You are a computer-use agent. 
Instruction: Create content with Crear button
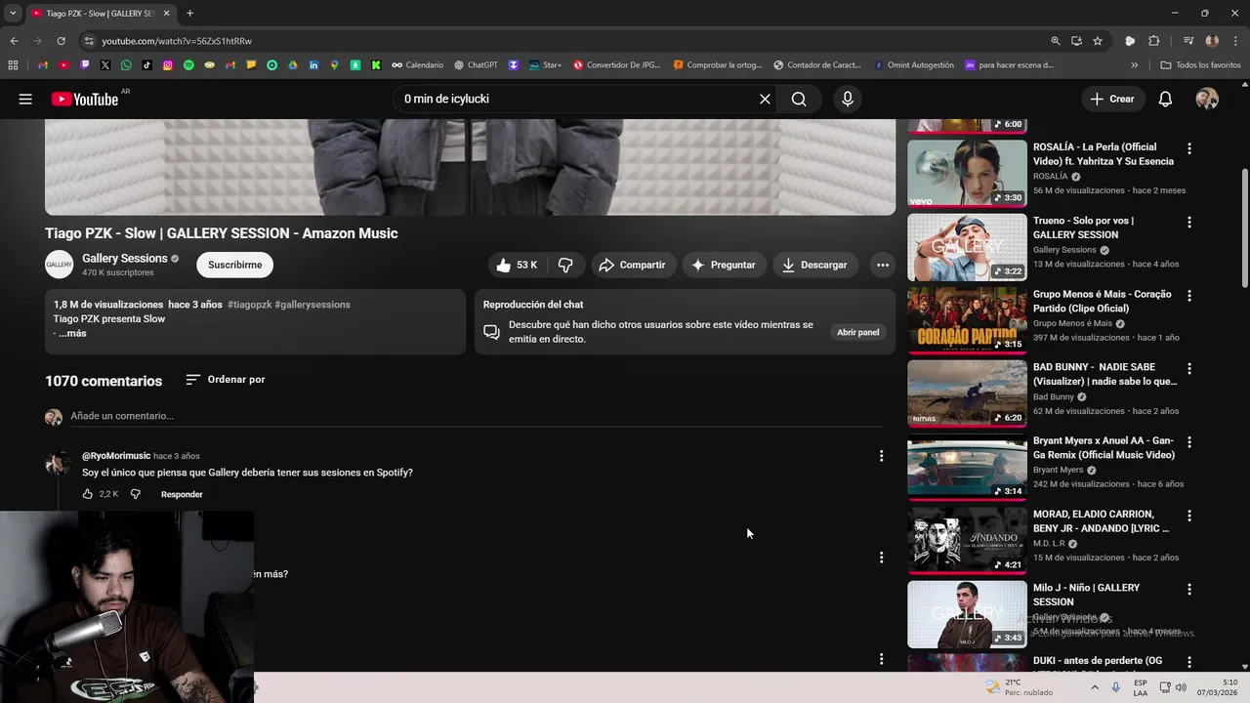(1112, 99)
